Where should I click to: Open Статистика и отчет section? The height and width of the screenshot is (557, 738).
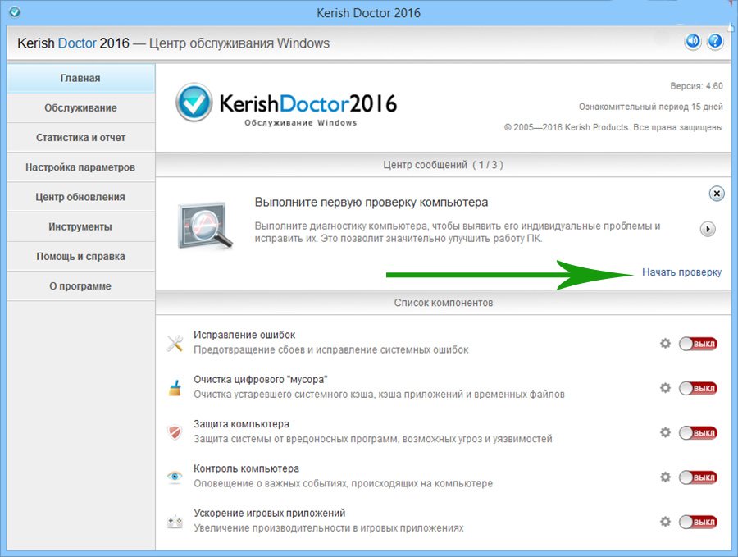(x=80, y=138)
